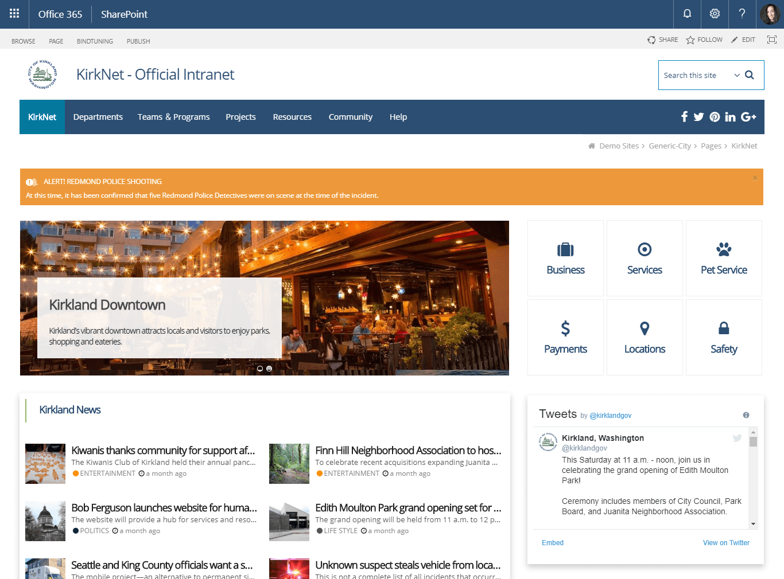784x579 pixels.
Task: Open the Payments tile
Action: (565, 337)
